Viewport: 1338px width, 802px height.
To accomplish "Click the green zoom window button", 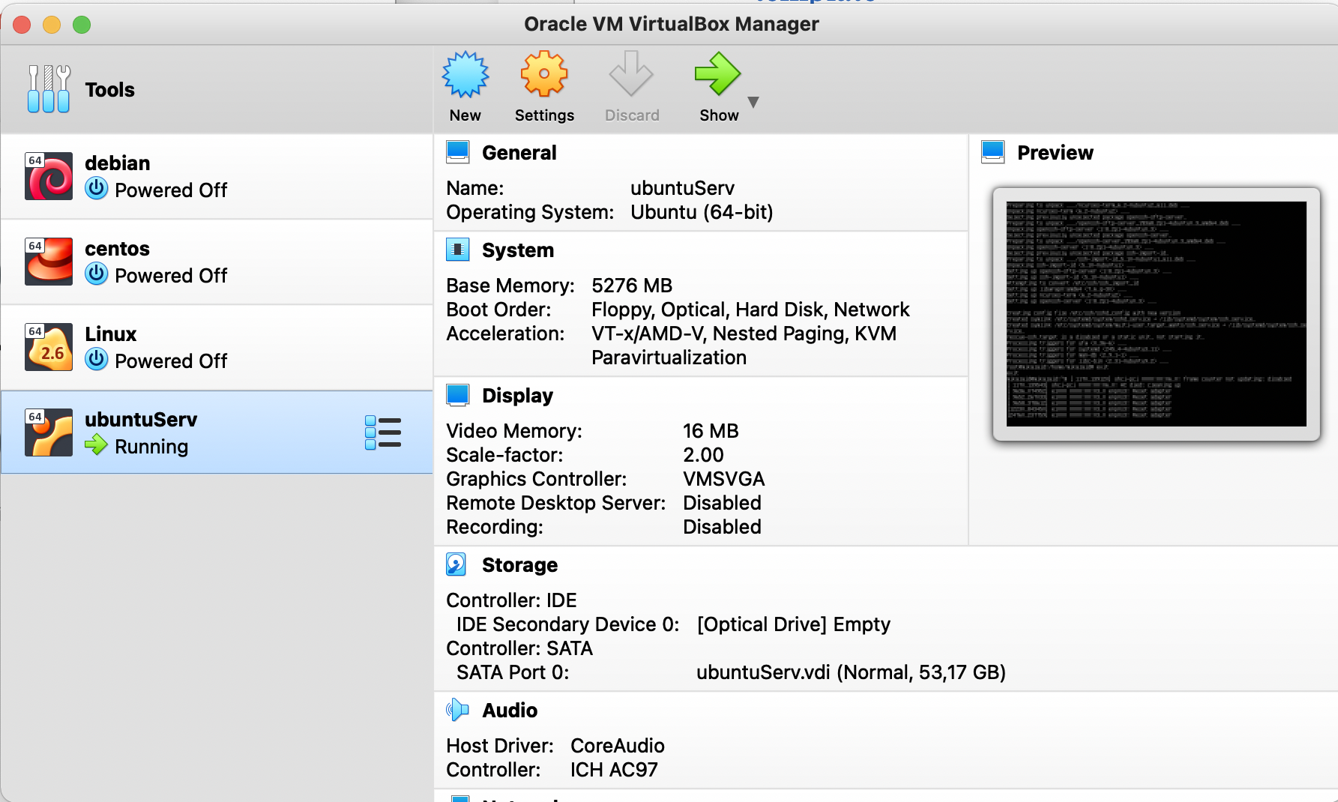I will tap(82, 25).
